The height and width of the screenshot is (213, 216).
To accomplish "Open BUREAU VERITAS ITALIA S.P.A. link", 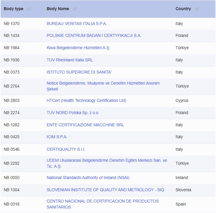I will pyautogui.click(x=77, y=24).
